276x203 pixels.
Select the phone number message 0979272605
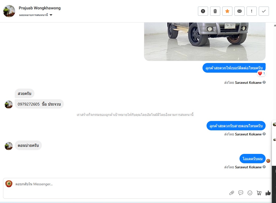pos(39,104)
